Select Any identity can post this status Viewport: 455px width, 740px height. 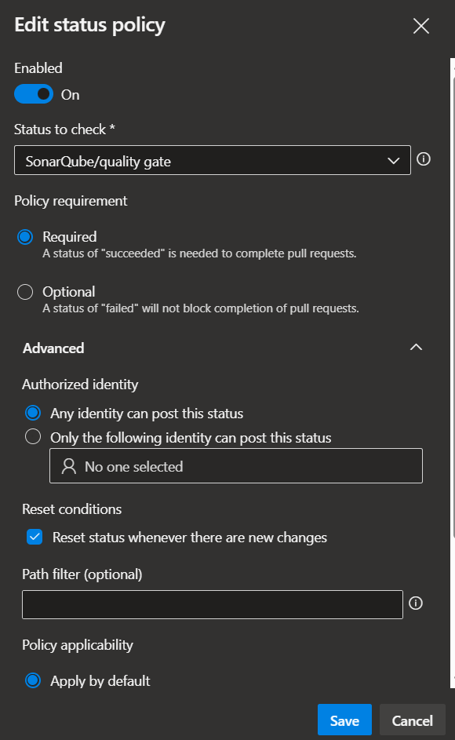(33, 413)
